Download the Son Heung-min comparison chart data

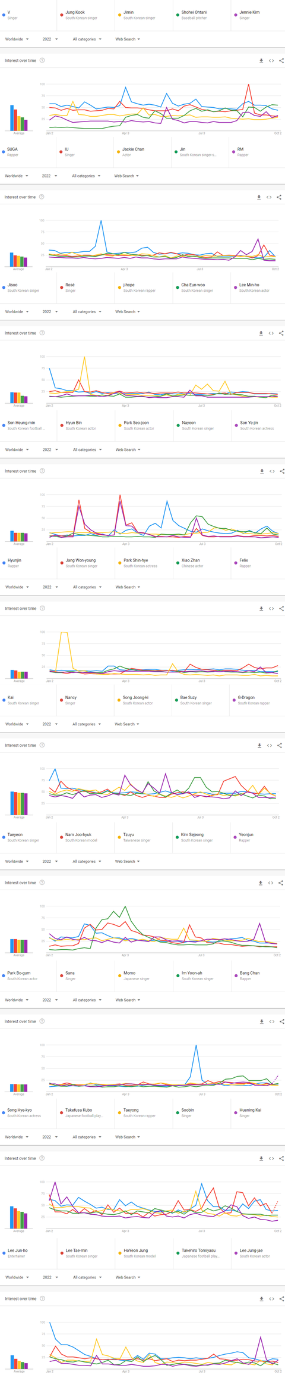[x=262, y=471]
